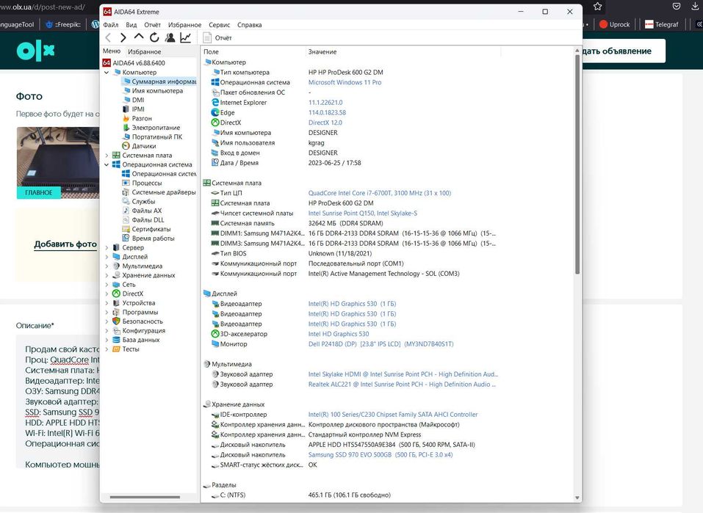
Task: Open the Отчёт menu in menu bar
Action: coord(153,25)
